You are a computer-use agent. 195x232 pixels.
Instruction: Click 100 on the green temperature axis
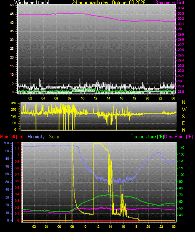click(x=182, y=175)
